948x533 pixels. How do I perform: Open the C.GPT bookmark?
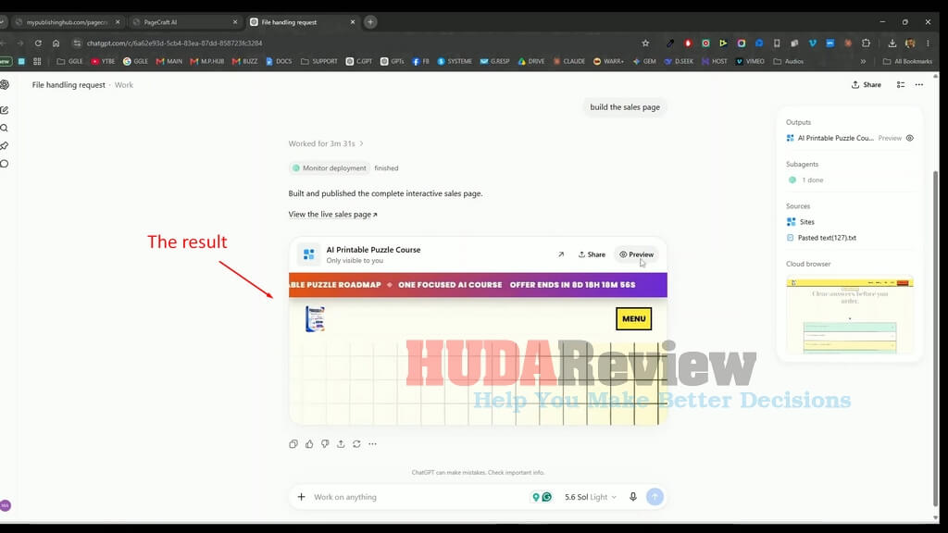(359, 62)
